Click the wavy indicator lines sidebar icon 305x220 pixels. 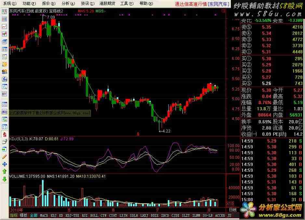pos(5,104)
